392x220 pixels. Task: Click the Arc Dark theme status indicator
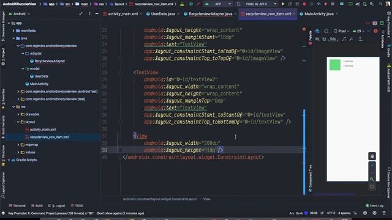click(x=298, y=213)
